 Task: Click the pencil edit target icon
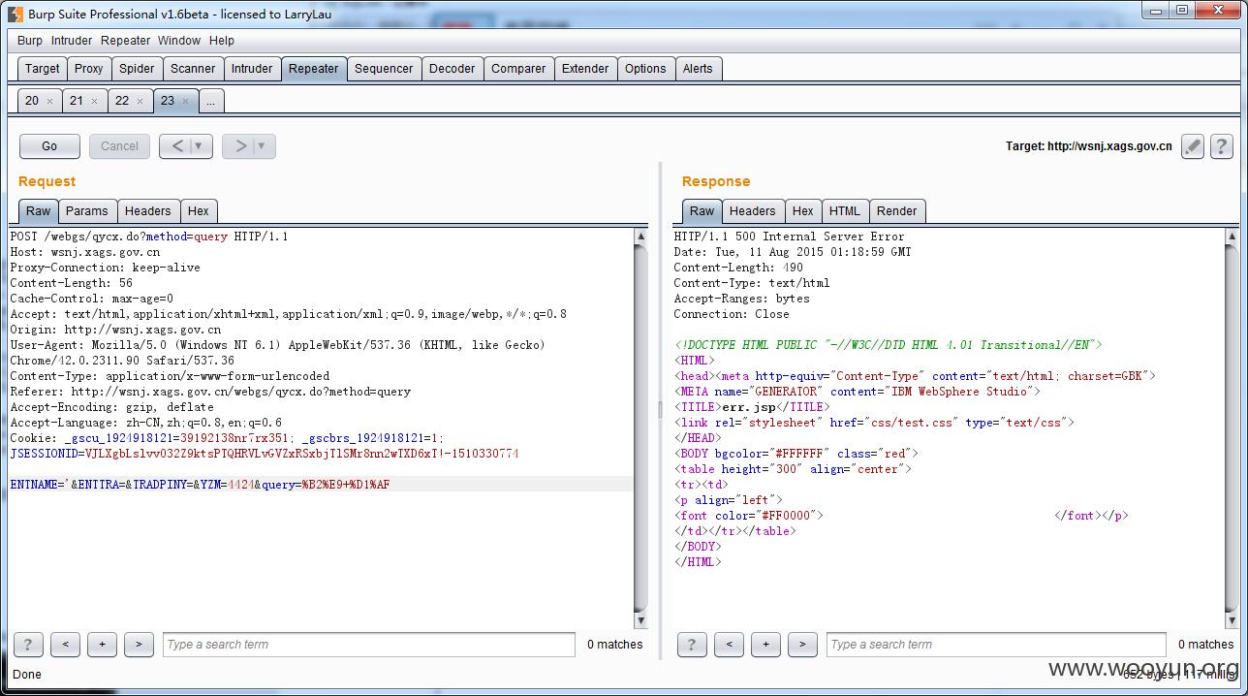[1193, 146]
